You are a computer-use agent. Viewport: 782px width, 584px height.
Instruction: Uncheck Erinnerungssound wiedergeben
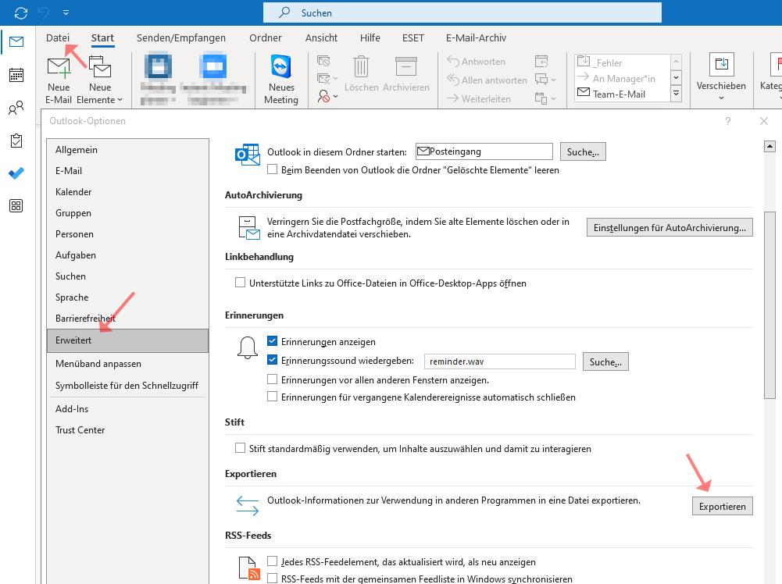(273, 360)
